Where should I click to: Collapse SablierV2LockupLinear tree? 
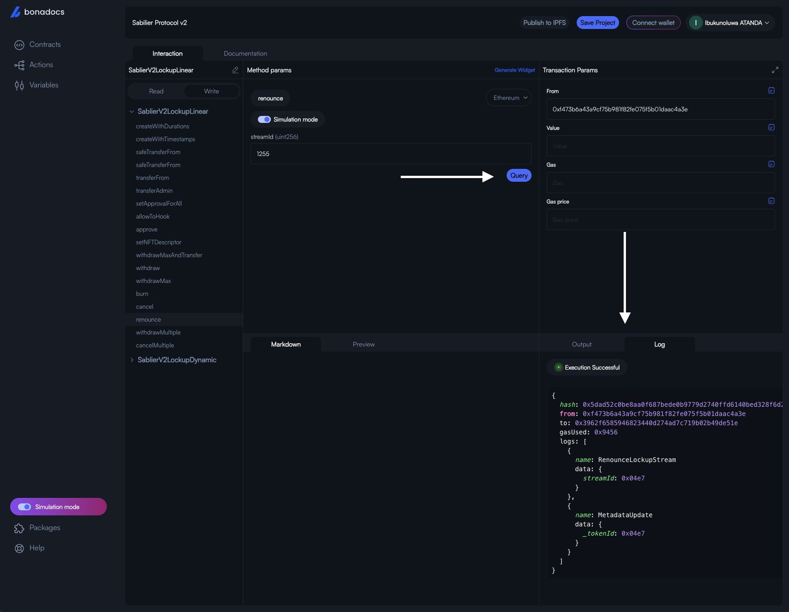click(x=132, y=111)
